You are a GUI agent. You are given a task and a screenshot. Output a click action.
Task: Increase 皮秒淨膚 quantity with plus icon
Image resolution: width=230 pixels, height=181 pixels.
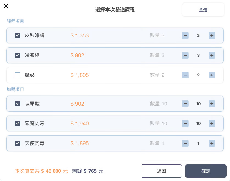pyautogui.click(x=212, y=35)
